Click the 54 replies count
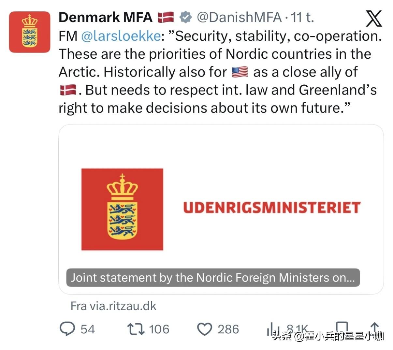This screenshot has height=350, width=393. 88,329
